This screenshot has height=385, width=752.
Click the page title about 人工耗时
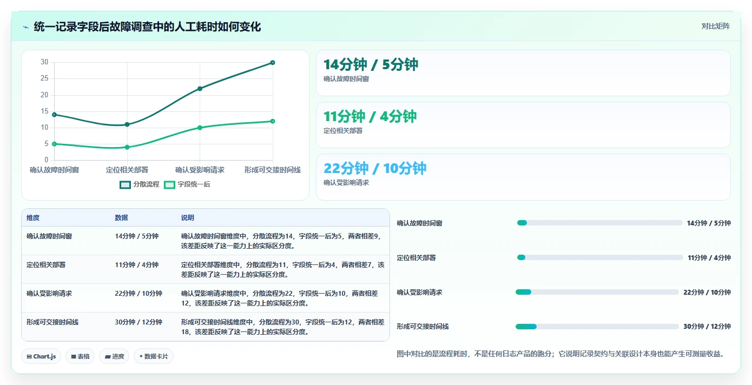147,26
